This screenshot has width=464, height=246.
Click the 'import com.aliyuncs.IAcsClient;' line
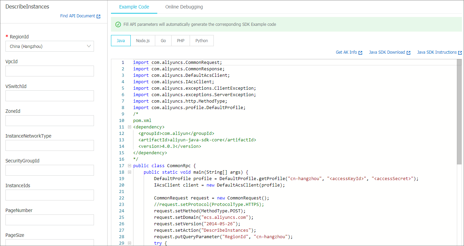pos(174,82)
